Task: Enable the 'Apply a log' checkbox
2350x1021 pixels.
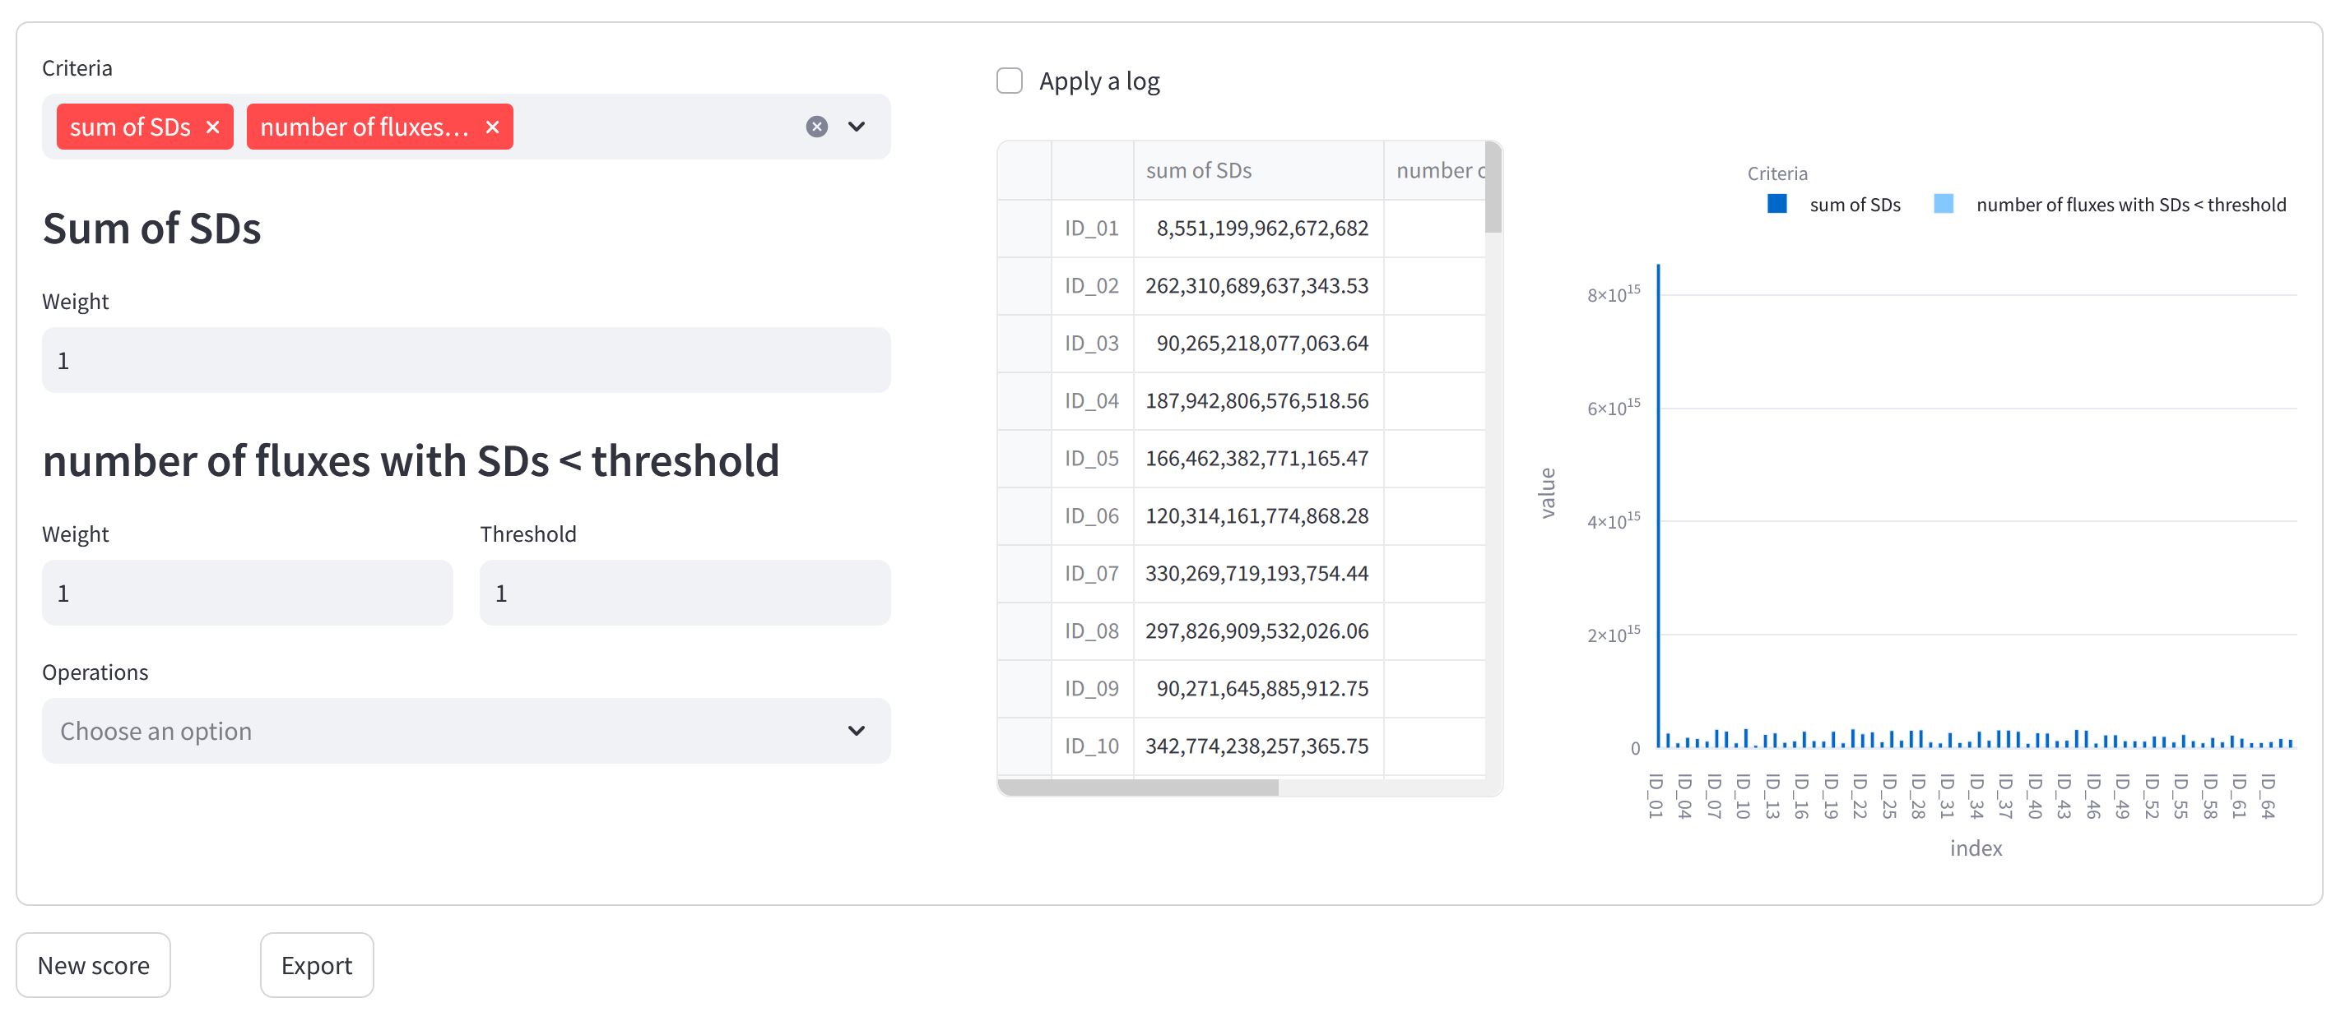Action: [x=1009, y=81]
